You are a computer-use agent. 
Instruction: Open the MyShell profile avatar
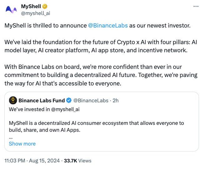click(x=11, y=10)
